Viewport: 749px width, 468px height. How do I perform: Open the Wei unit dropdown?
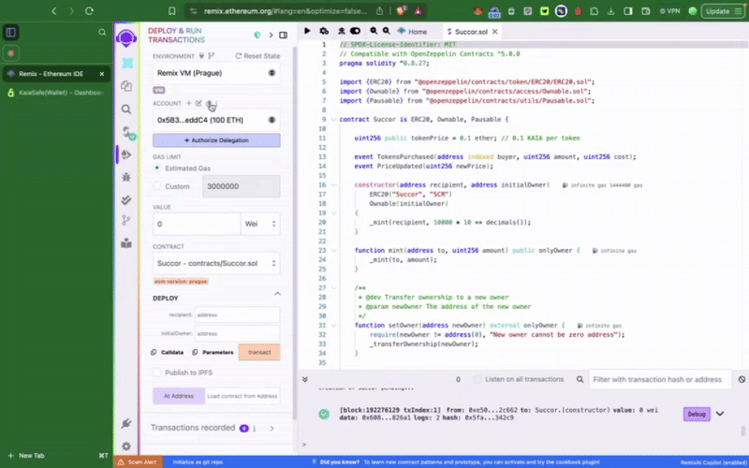coord(260,224)
